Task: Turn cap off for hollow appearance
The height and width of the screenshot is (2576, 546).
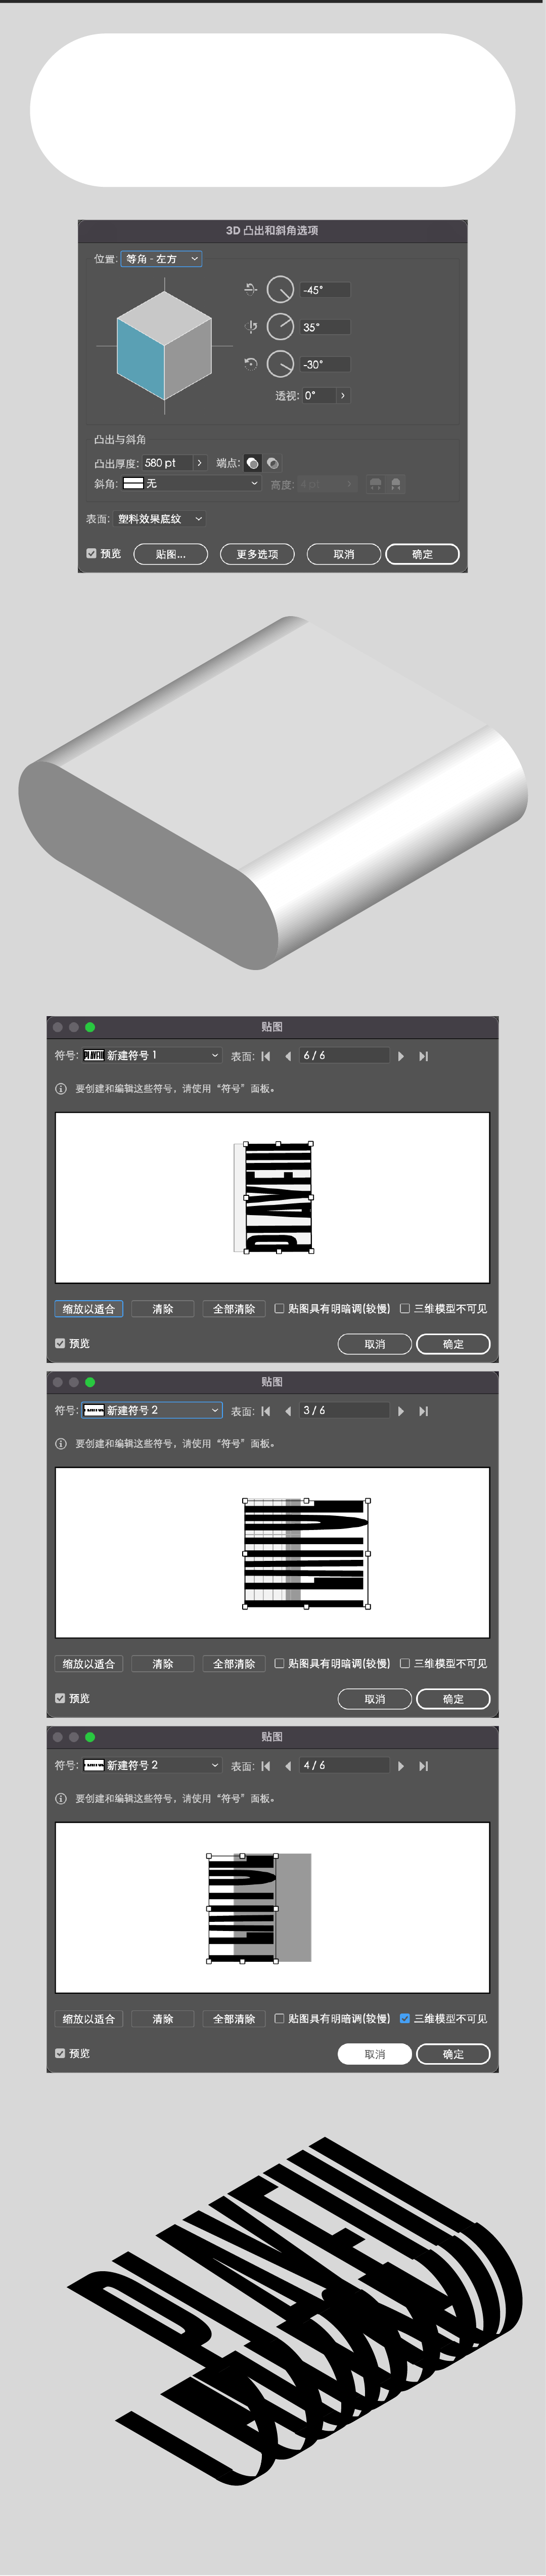Action: click(x=272, y=463)
